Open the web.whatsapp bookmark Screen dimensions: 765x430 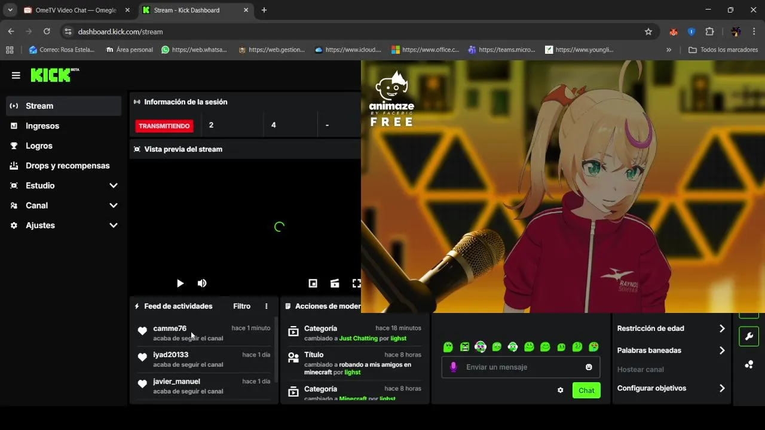click(x=194, y=50)
